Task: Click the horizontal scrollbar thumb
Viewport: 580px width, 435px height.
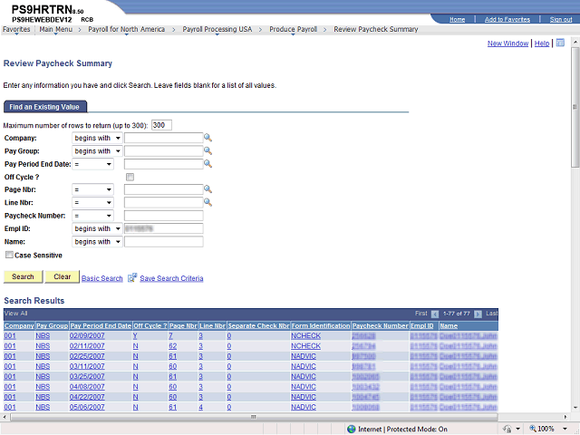Action: click(254, 417)
